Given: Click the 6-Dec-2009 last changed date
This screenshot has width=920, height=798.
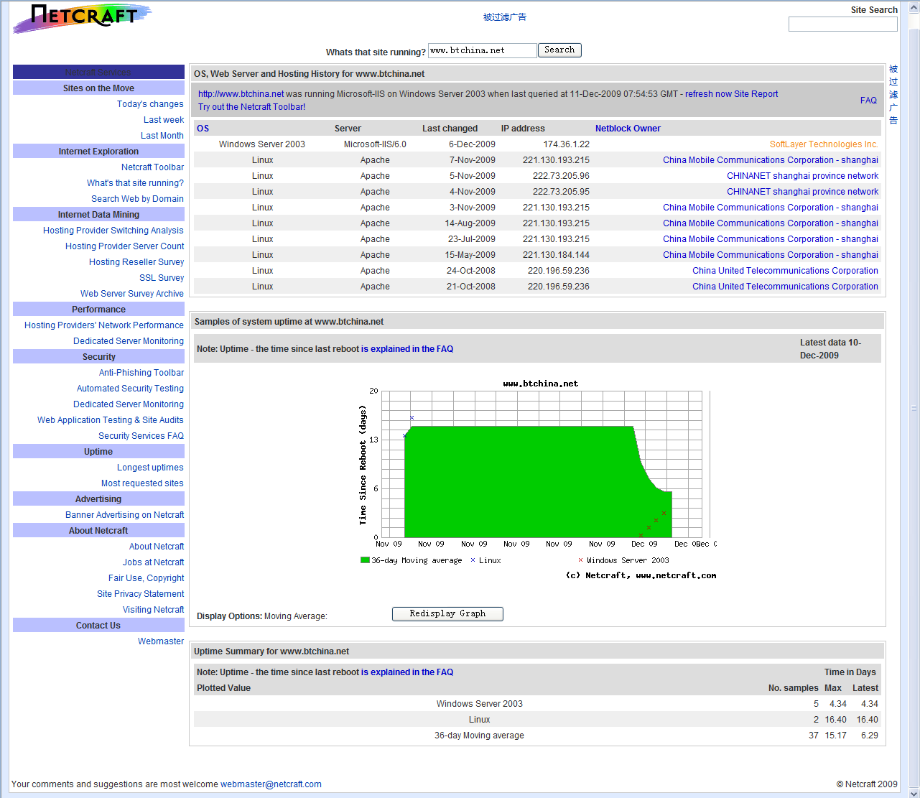Looking at the screenshot, I should 472,144.
